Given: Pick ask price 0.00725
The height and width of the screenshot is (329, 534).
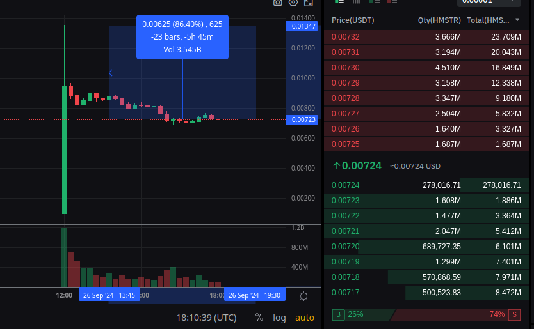Looking at the screenshot, I should tap(345, 144).
